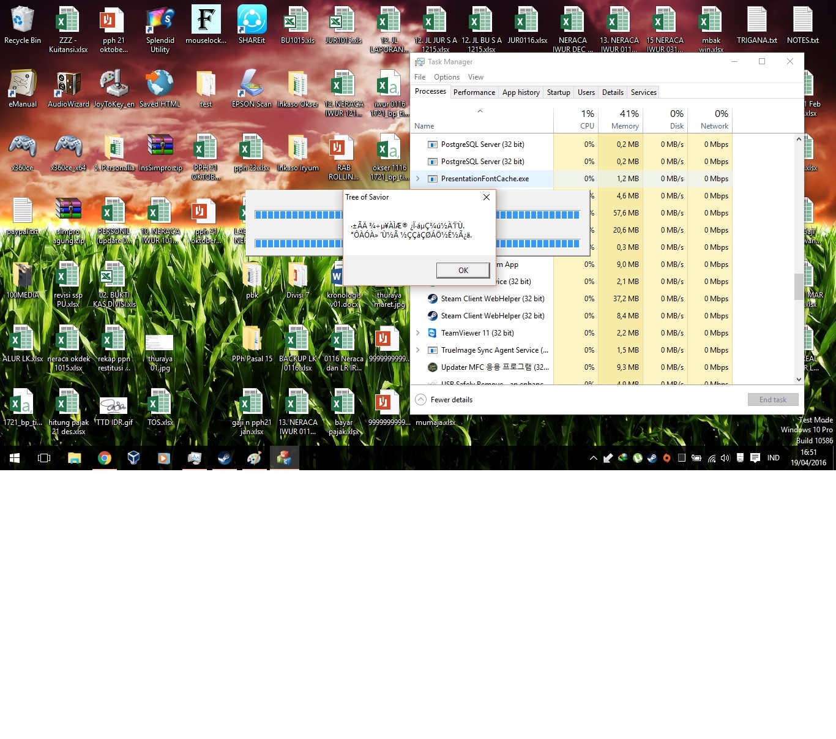Image resolution: width=836 pixels, height=739 pixels.
Task: Open the Options menu in Task Manager
Action: pyautogui.click(x=446, y=77)
